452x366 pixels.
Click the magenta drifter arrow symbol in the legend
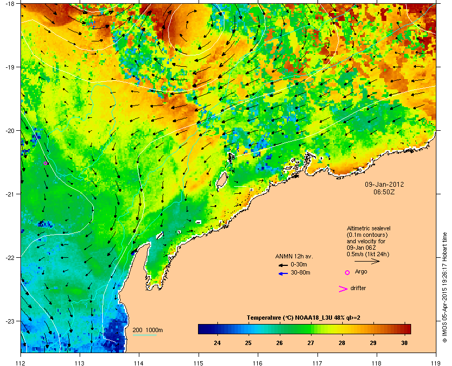pos(343,289)
